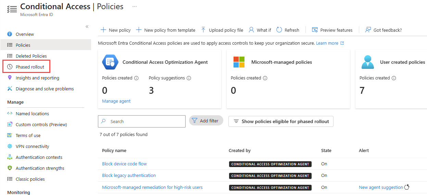Click info icon beside agent Policies created
The width and height of the screenshot is (427, 195).
(136, 78)
